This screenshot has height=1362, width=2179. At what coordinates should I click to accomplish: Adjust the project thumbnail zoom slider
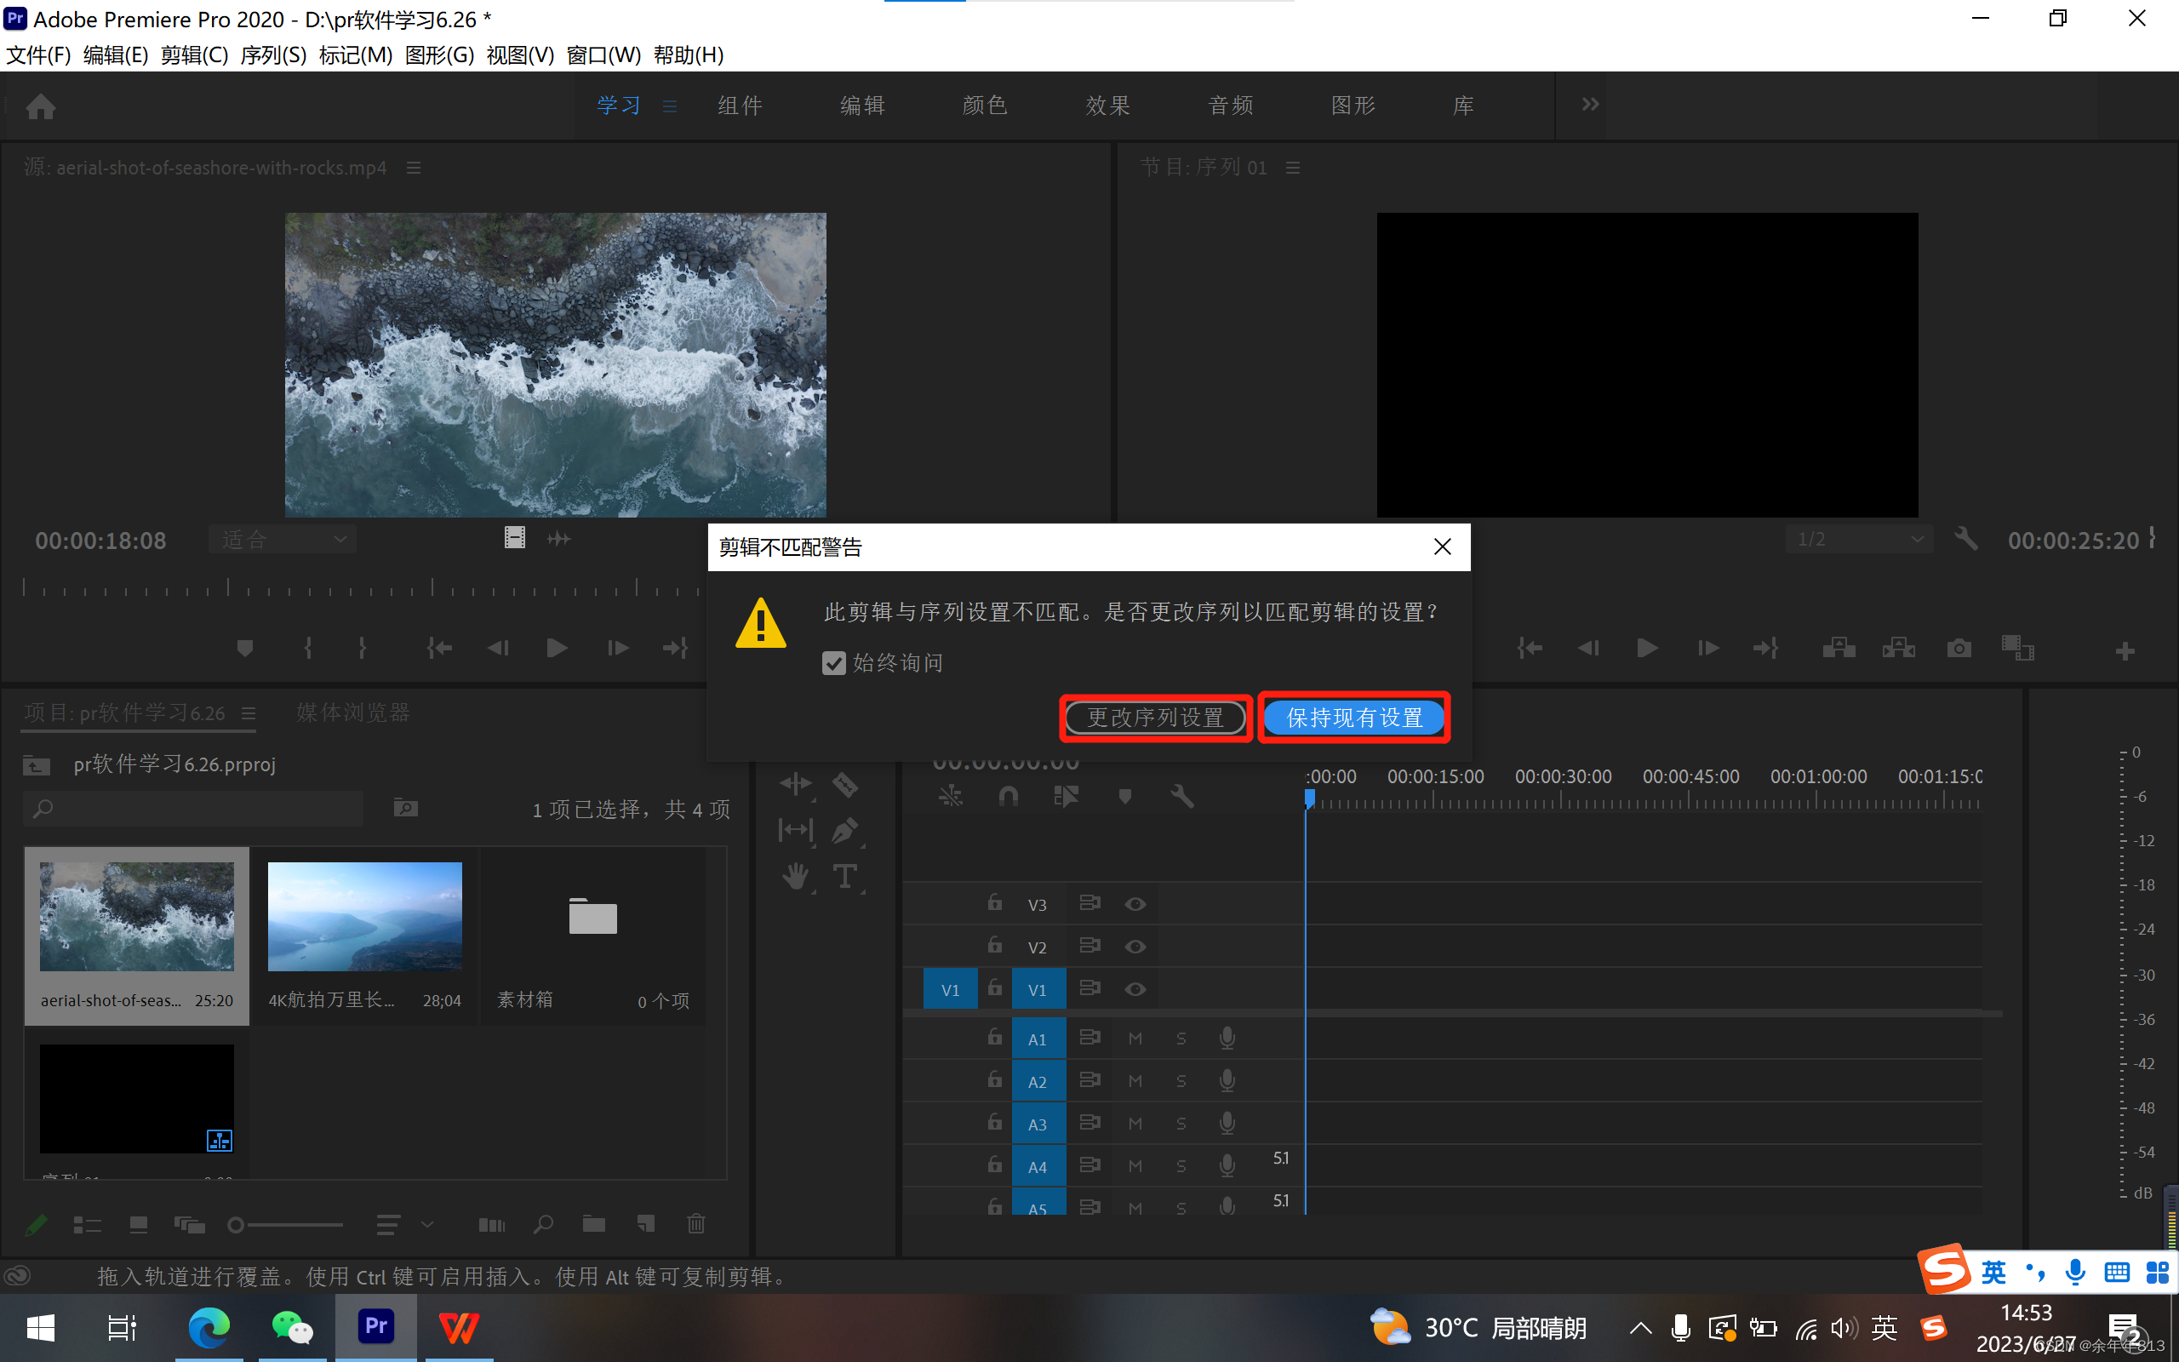[x=237, y=1225]
